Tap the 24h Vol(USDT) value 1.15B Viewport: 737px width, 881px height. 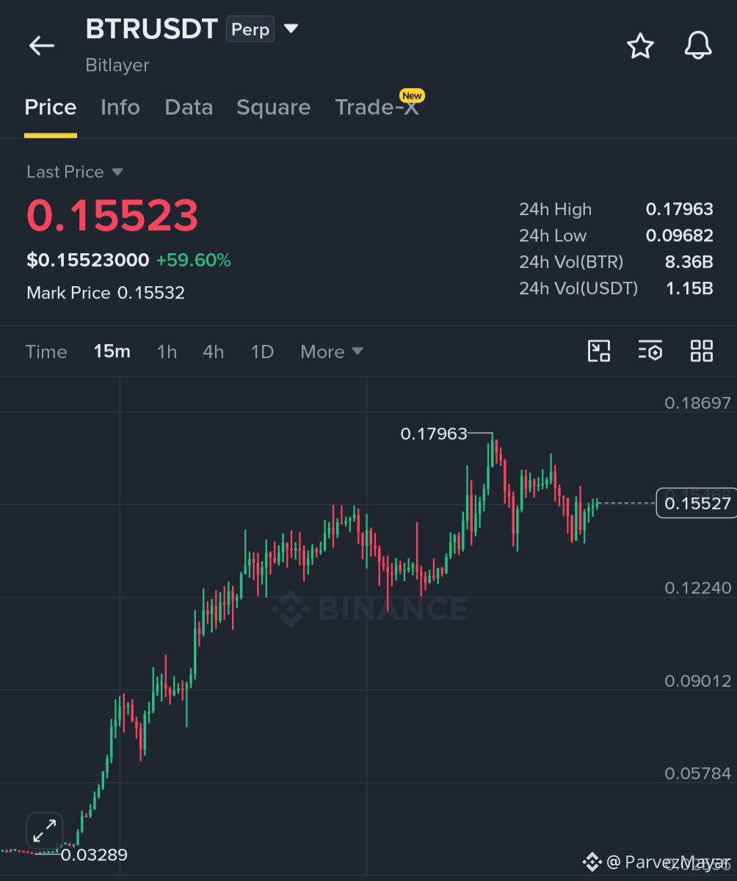pyautogui.click(x=689, y=289)
